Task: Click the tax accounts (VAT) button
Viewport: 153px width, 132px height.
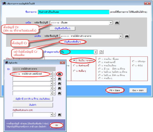Action: 33,99
